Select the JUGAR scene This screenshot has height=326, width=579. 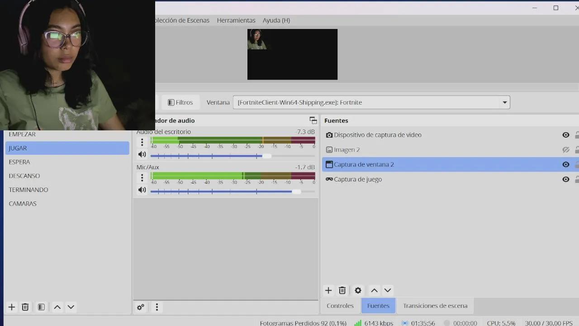click(x=67, y=148)
